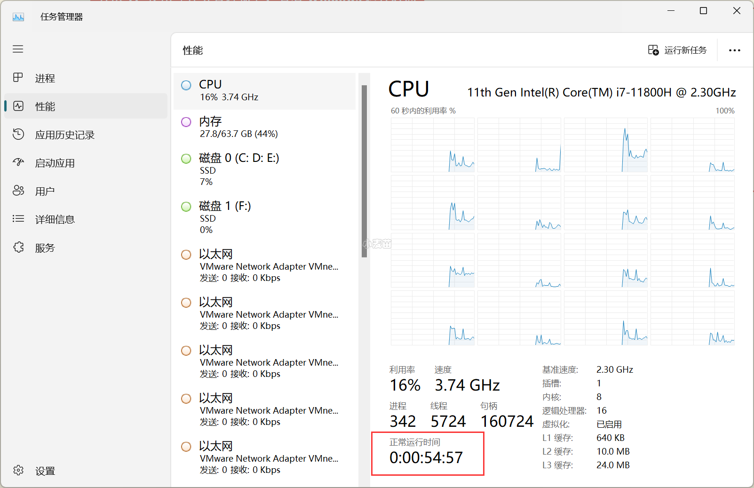
Task: Select the CPU performance entry
Action: point(264,91)
